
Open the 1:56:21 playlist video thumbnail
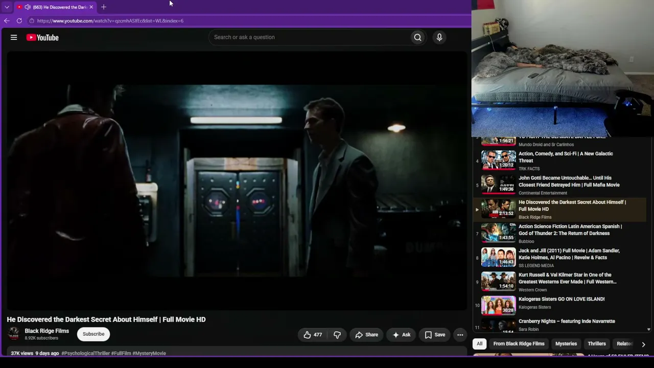coord(499,141)
